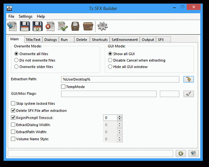Click the wide GUI/Misc Flags text field
This screenshot has width=209, height=167.
click(x=109, y=94)
